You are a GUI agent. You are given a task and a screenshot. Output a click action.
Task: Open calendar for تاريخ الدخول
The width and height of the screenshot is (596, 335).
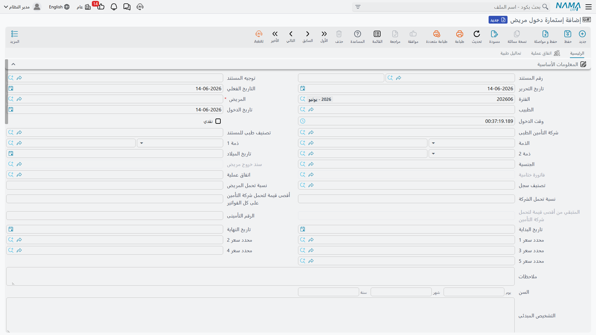click(11, 109)
